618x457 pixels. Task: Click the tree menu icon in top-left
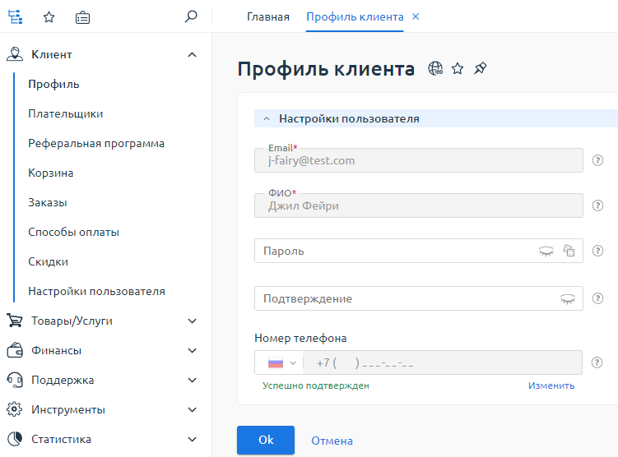click(x=15, y=16)
